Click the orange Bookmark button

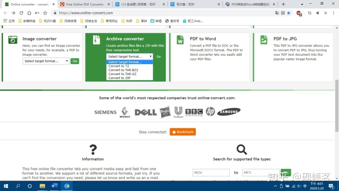point(183,132)
